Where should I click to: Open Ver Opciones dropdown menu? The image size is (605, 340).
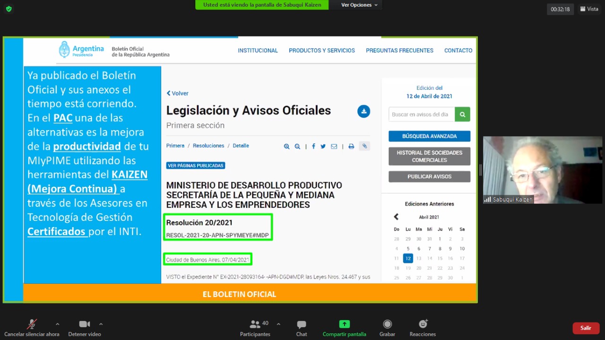(x=359, y=5)
